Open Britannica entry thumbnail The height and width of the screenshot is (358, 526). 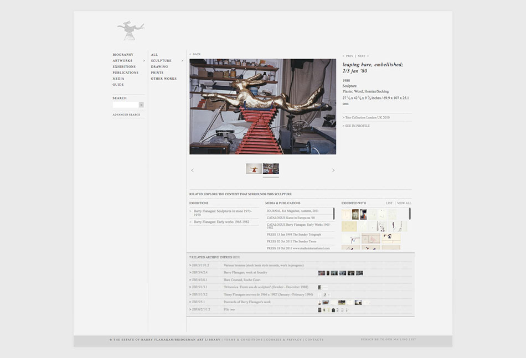tap(319, 288)
